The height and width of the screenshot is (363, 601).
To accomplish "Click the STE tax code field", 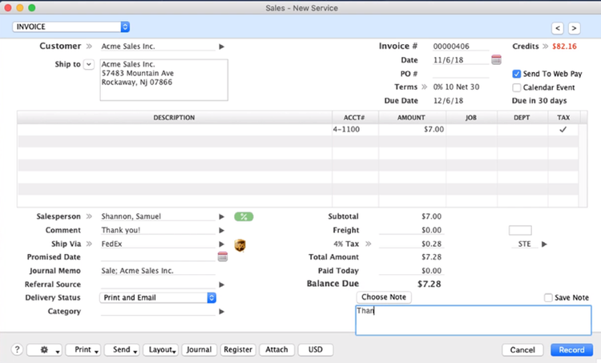I will click(524, 244).
